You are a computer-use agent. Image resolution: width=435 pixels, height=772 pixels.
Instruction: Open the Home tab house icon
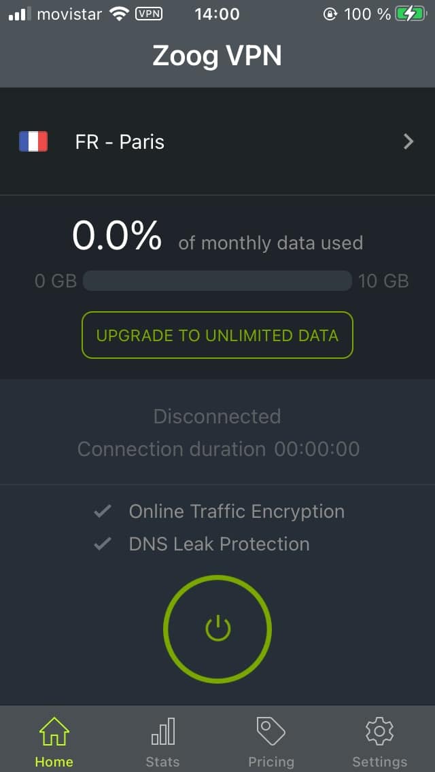[54, 732]
